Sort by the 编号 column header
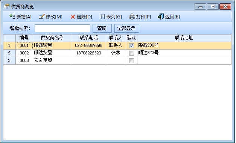Viewport: 236px width, 143px height. (x=24, y=38)
